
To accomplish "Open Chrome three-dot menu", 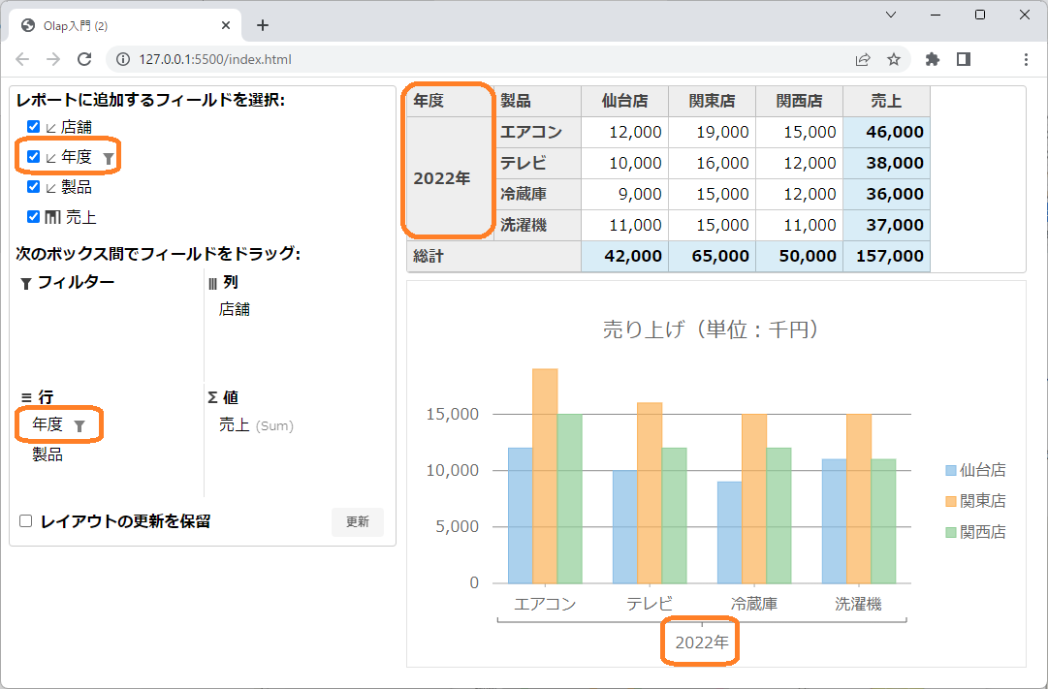I will tap(1026, 59).
